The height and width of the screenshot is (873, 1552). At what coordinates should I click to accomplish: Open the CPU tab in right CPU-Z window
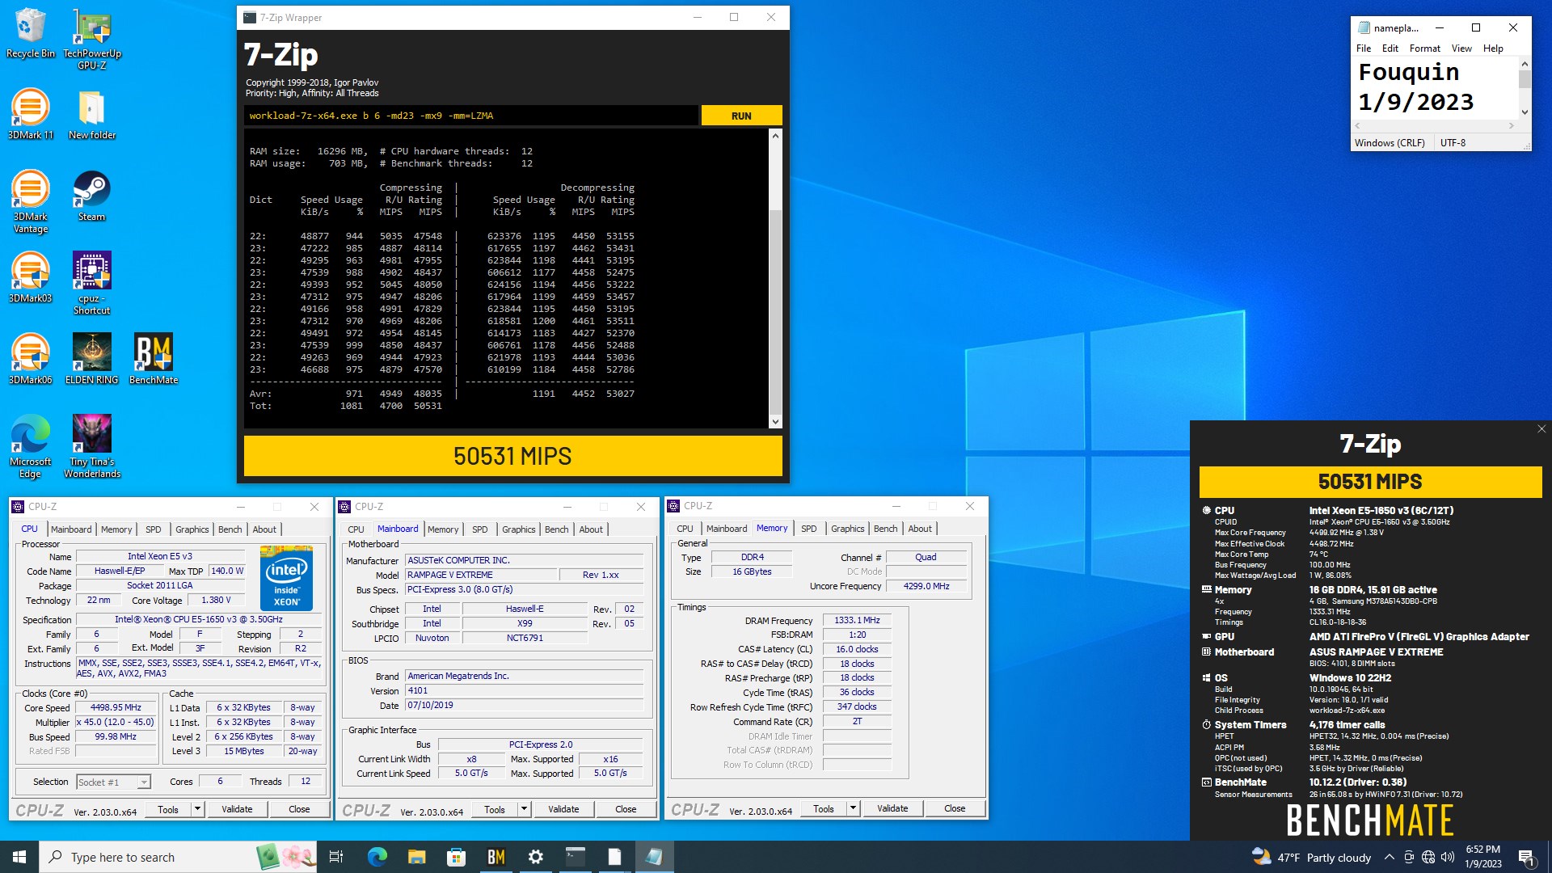tap(685, 529)
